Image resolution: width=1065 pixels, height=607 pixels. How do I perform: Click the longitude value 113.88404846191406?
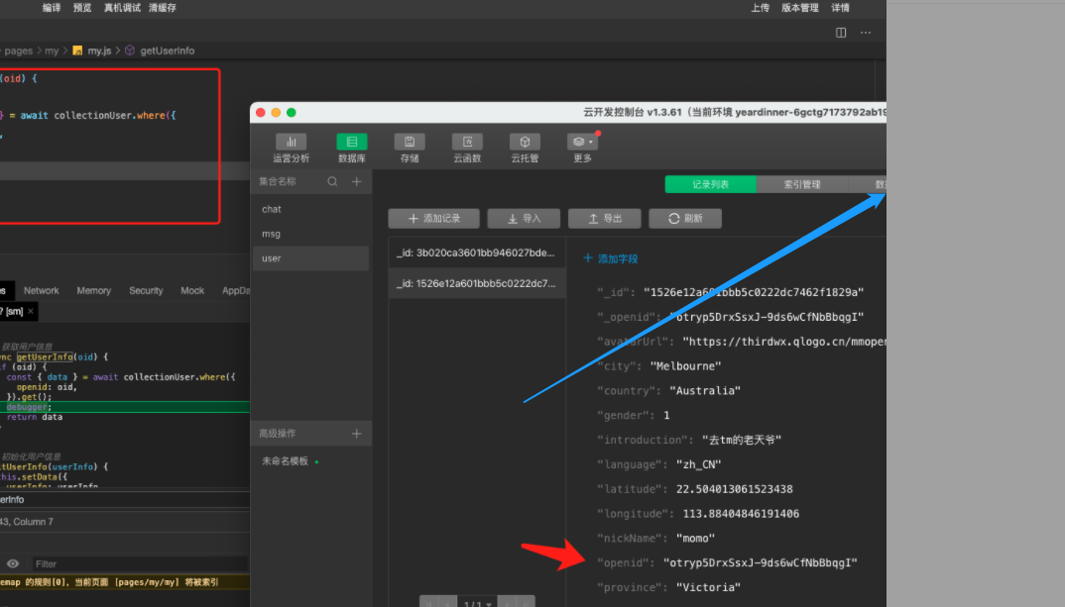pyautogui.click(x=741, y=513)
